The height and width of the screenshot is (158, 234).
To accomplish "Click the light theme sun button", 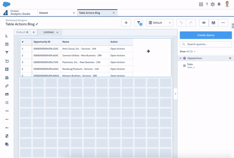I will point(126,23).
